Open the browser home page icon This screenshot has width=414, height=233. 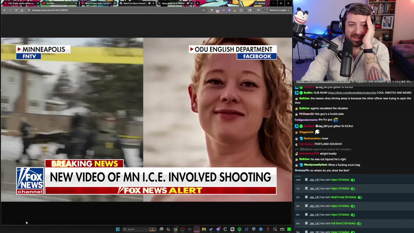[x=22, y=10]
